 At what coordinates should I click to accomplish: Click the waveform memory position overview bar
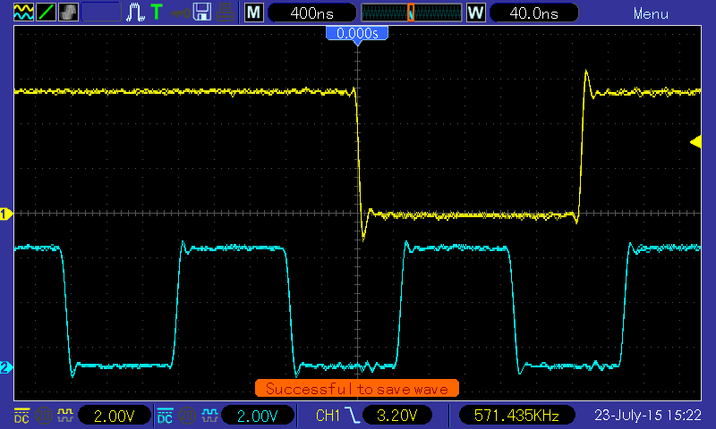(x=411, y=13)
